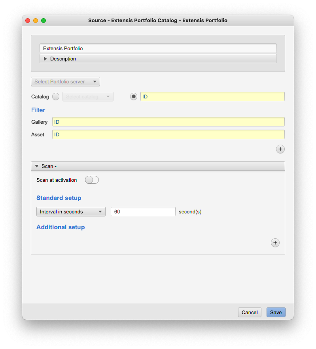Click the Asset ID input field
Screen dimensions: 316x349
click(x=168, y=134)
